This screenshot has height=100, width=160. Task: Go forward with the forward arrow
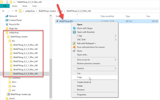(x=8, y=11)
